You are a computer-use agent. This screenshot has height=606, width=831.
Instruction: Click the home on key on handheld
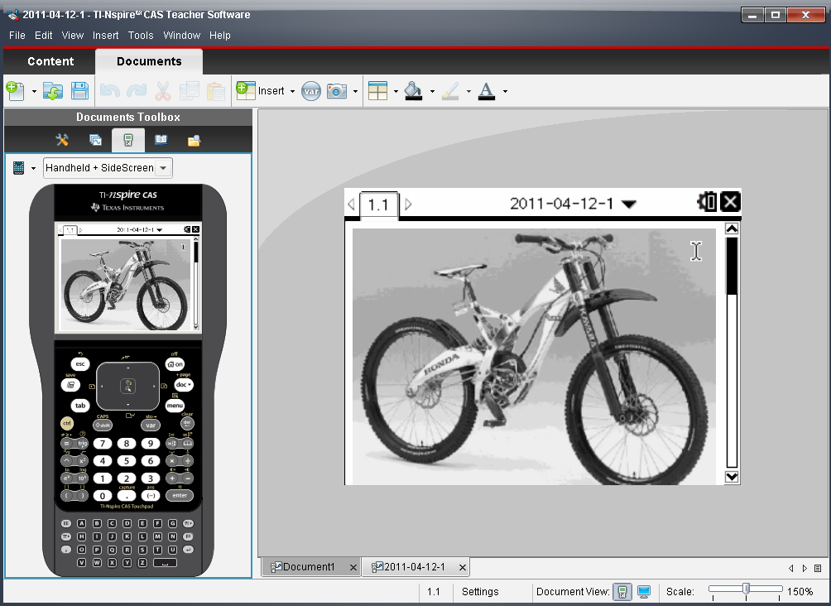[175, 364]
